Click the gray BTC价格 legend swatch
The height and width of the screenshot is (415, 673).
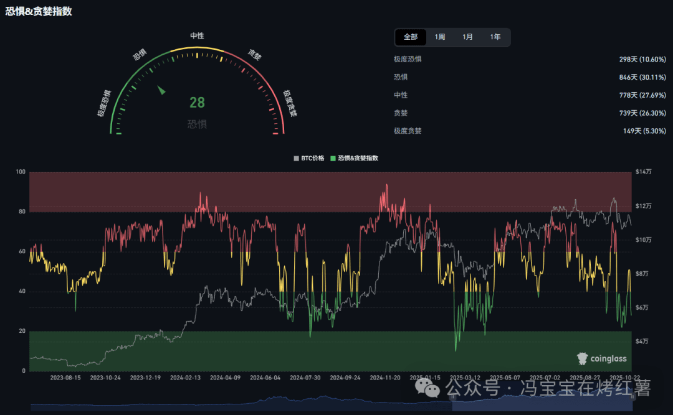click(x=296, y=159)
